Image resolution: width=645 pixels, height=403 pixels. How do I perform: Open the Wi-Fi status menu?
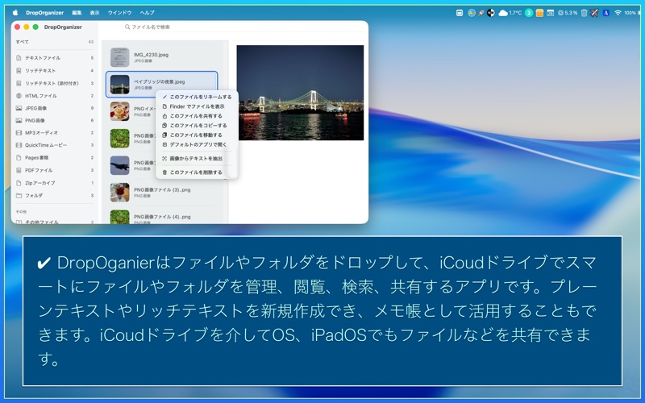618,13
